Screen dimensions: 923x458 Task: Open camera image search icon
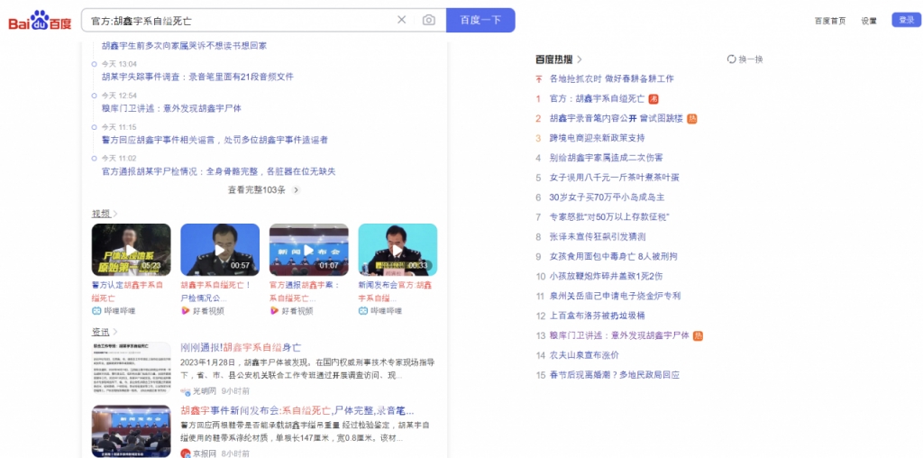point(428,20)
